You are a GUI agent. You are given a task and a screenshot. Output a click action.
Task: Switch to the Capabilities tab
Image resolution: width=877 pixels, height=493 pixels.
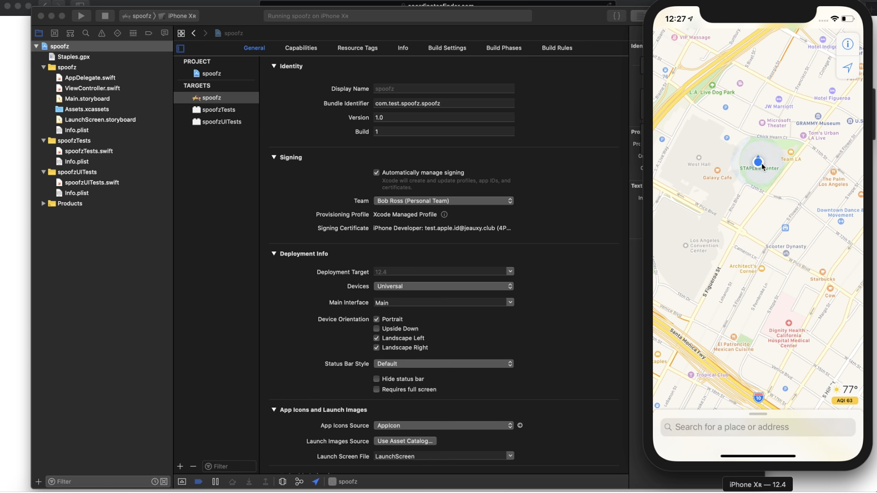[x=301, y=48]
